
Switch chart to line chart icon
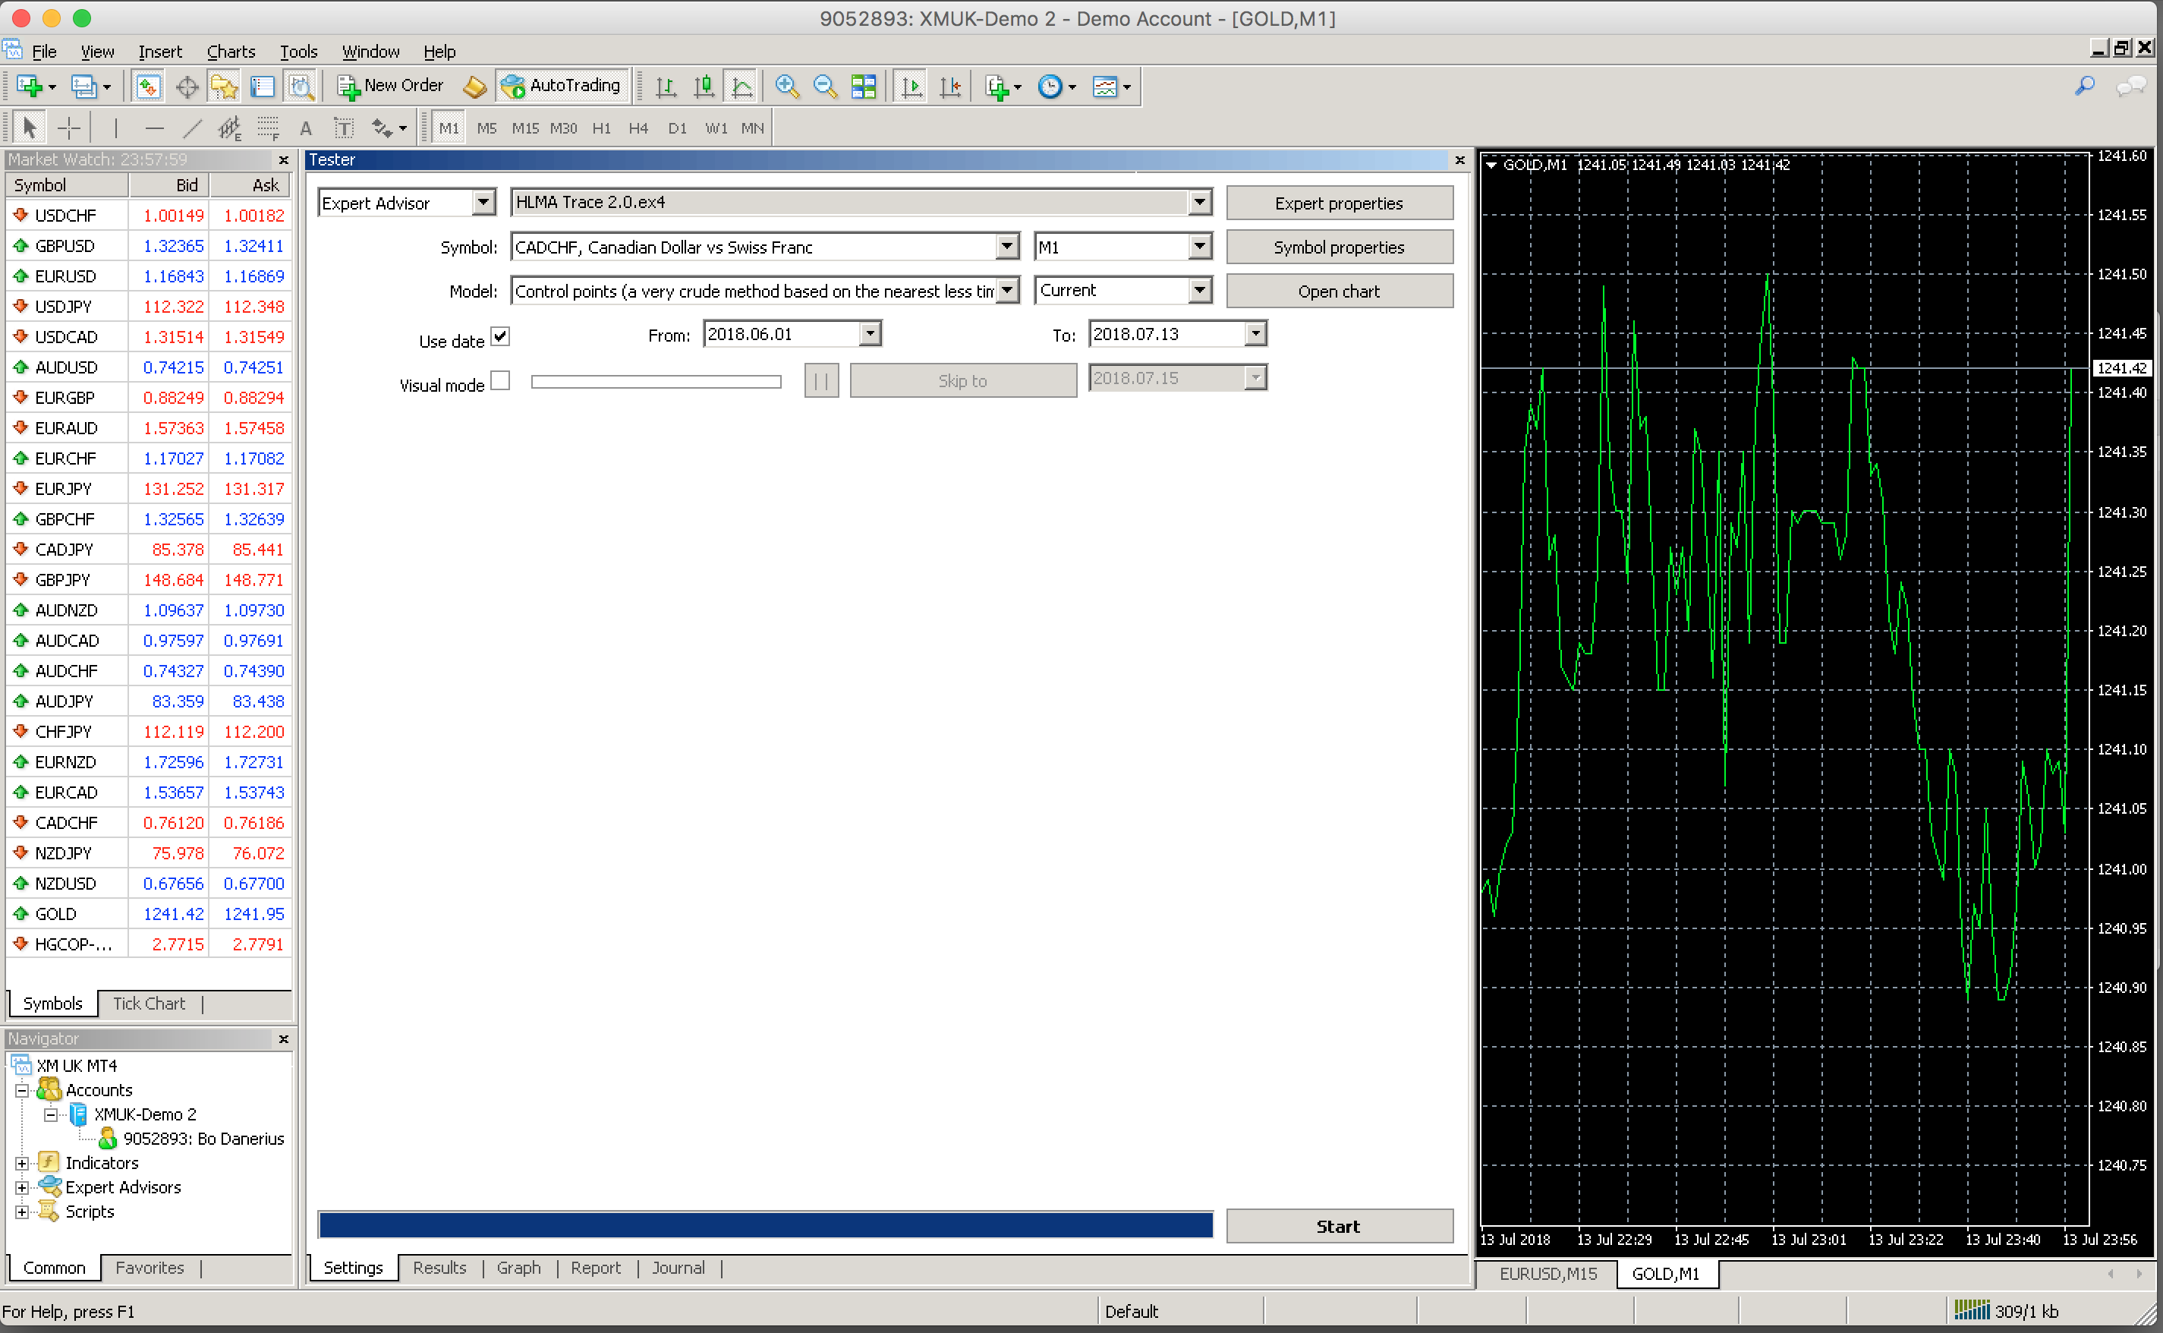point(742,86)
